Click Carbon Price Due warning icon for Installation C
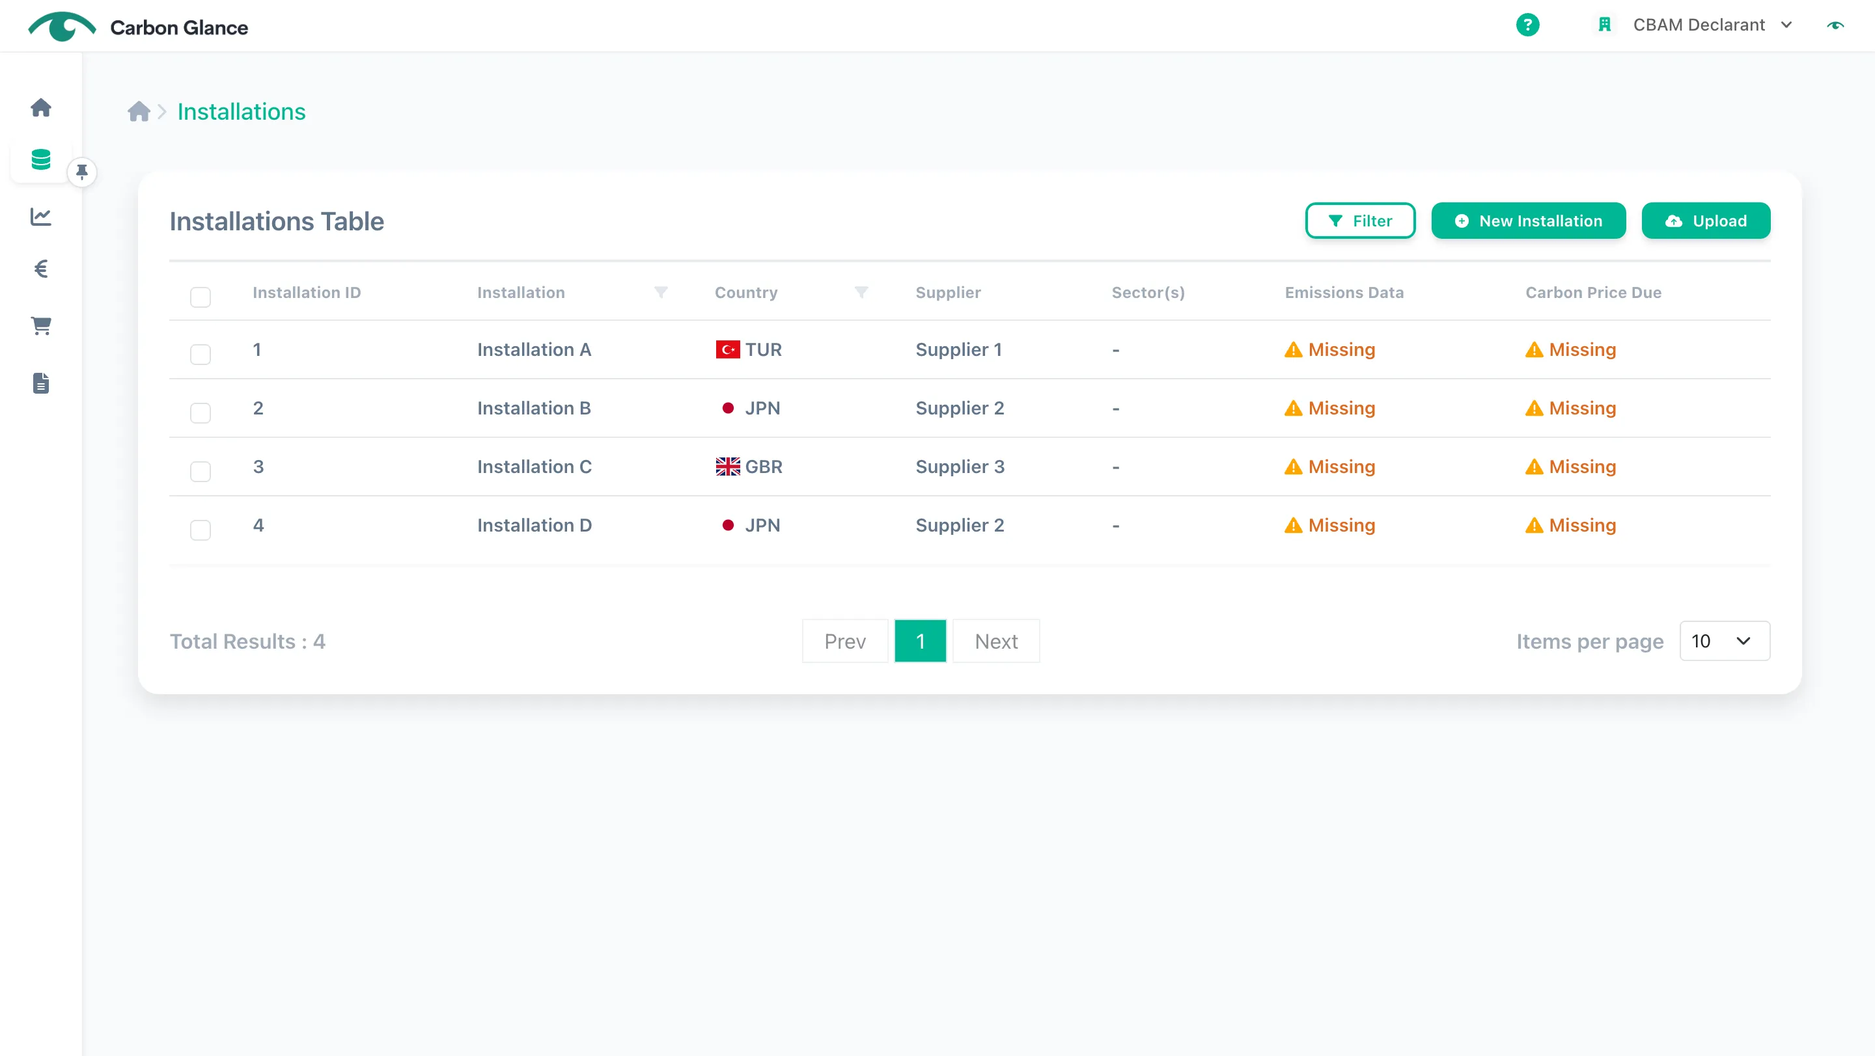The width and height of the screenshot is (1875, 1056). point(1534,467)
